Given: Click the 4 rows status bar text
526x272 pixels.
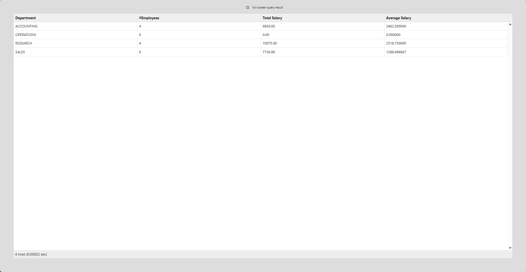Looking at the screenshot, I should (31, 254).
